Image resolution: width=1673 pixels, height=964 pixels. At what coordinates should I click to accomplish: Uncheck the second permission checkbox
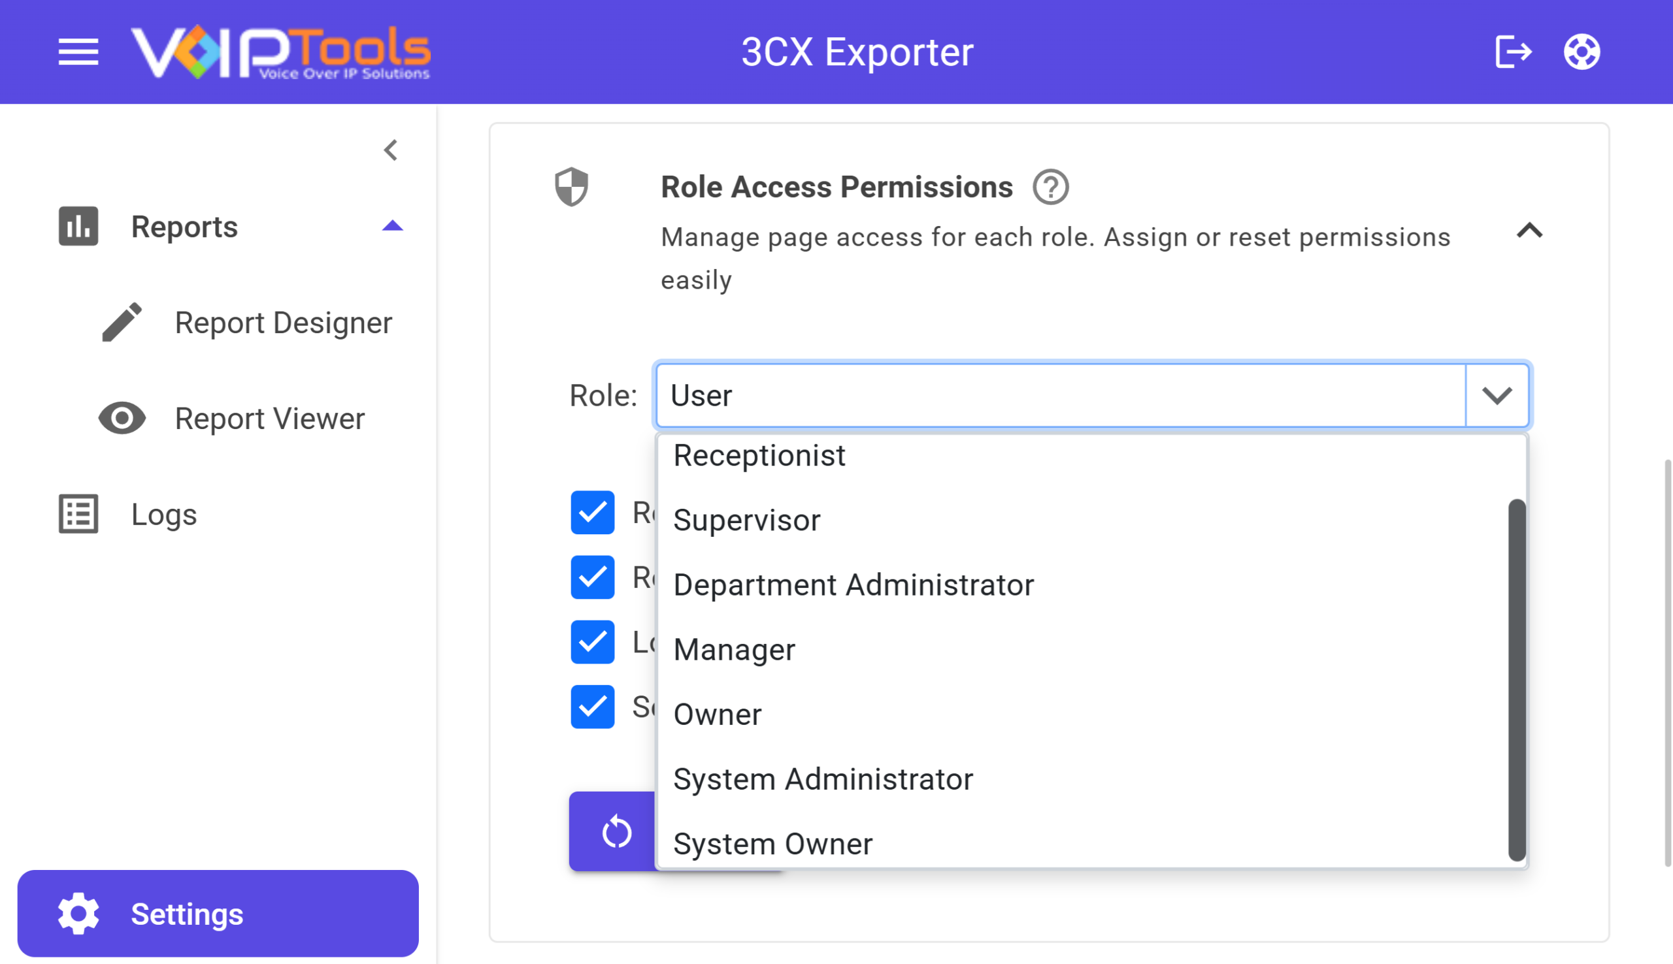[x=592, y=577]
